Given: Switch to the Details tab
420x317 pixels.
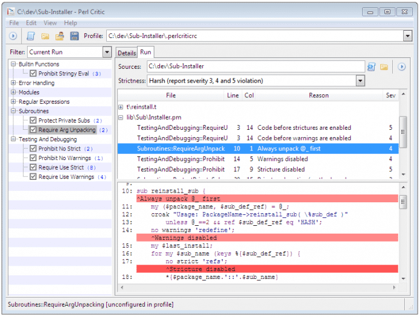Looking at the screenshot, I should coord(127,53).
